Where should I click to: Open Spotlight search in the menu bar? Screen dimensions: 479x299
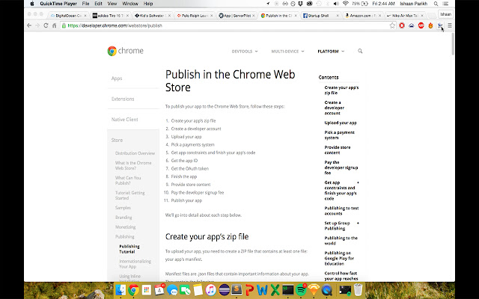tap(436, 4)
